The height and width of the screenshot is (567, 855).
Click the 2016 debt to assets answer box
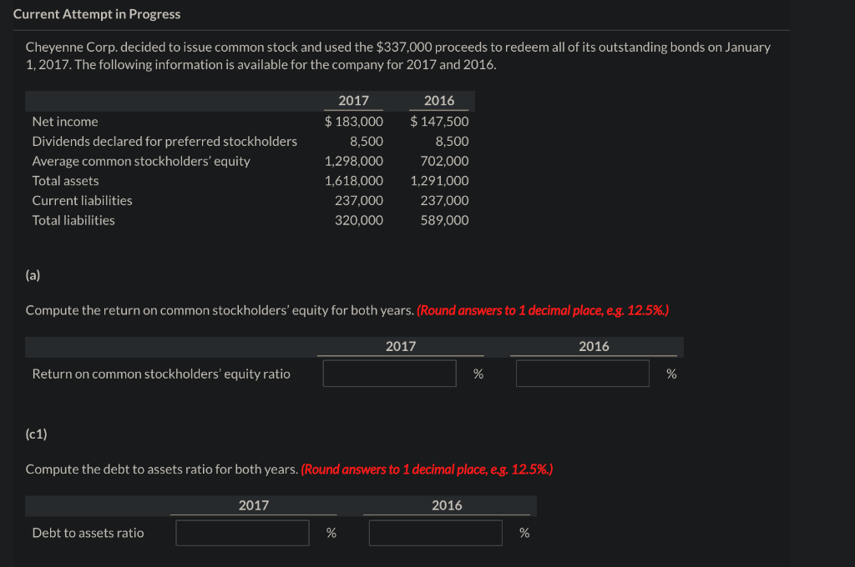[x=434, y=532]
